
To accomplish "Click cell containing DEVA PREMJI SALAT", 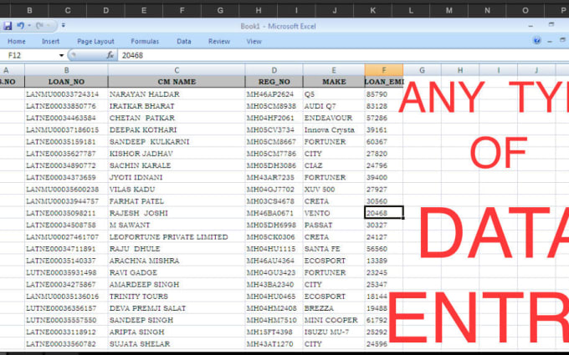I will (177, 308).
